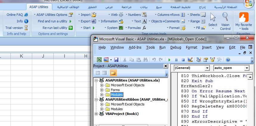Click the View Microsoft Excel toolbar icon
The height and width of the screenshot is (126, 256).
(x=99, y=60)
